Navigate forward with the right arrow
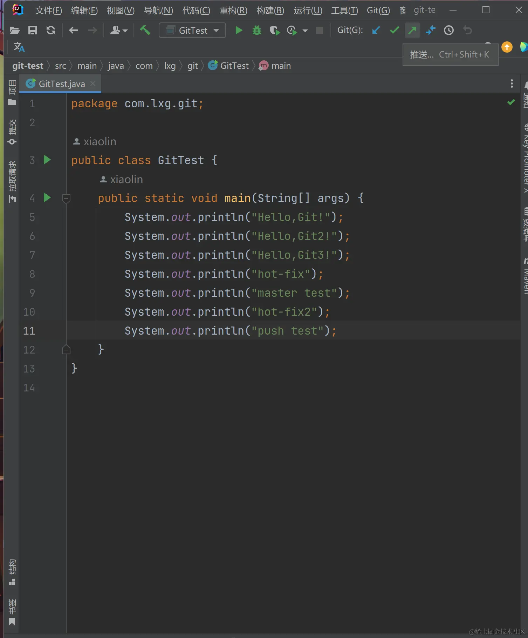528x638 pixels. click(x=92, y=31)
